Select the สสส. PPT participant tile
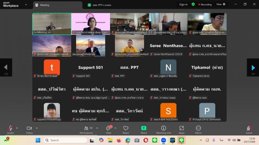 (129, 67)
